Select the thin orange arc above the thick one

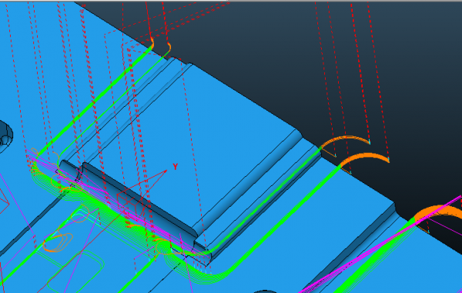pos(345,140)
